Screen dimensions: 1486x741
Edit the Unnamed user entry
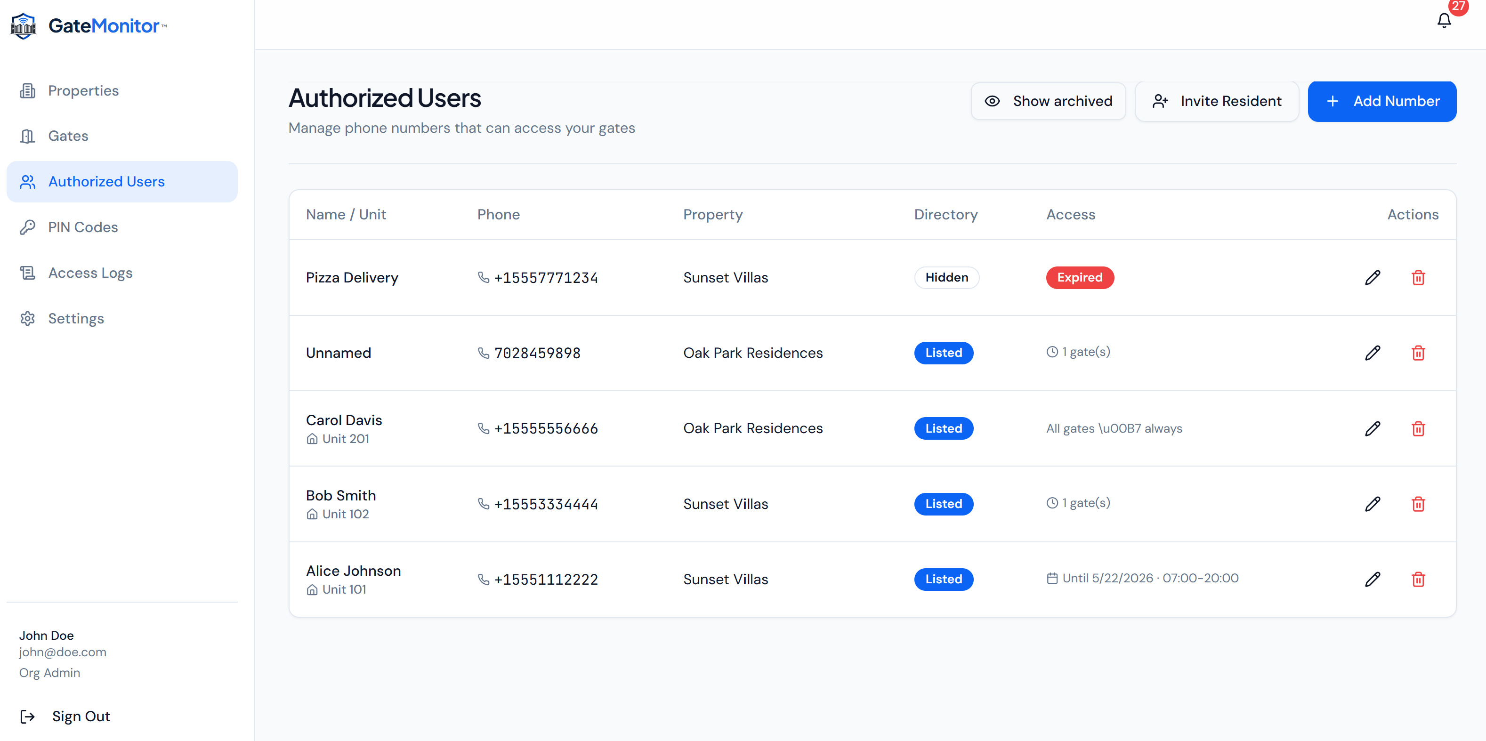1373,353
